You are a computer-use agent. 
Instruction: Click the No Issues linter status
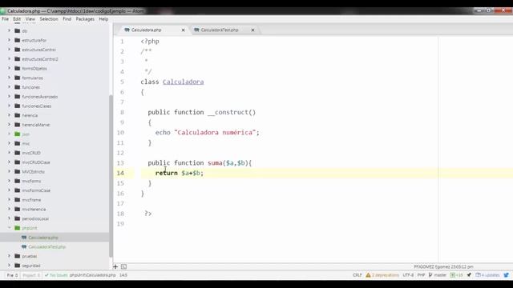(x=56, y=275)
